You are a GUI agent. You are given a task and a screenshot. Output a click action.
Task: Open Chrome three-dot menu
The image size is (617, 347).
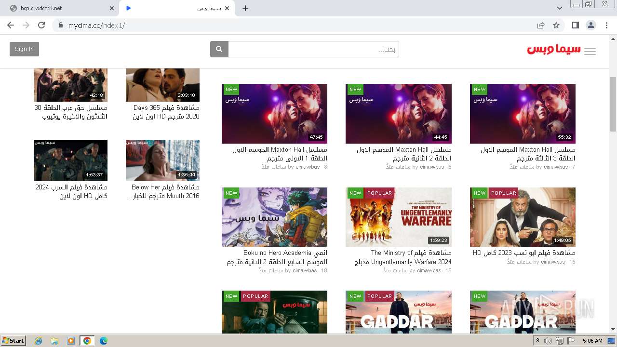point(606,25)
